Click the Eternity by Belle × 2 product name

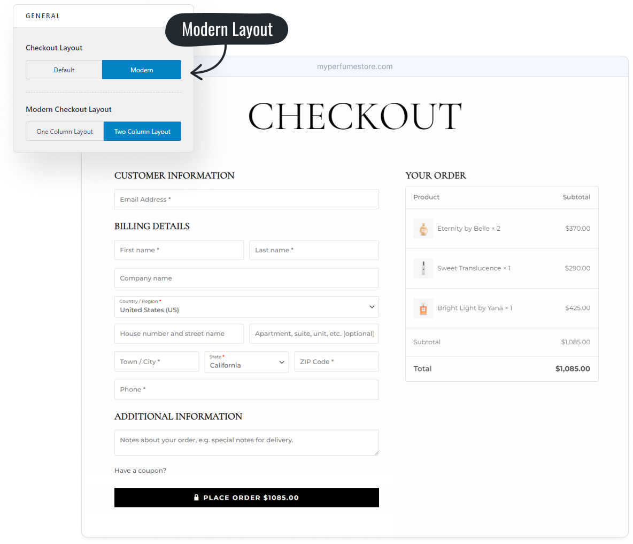pyautogui.click(x=469, y=228)
